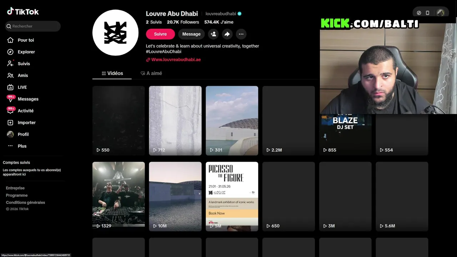Focus the Rechercher search field
457x257 pixels.
coord(33,26)
